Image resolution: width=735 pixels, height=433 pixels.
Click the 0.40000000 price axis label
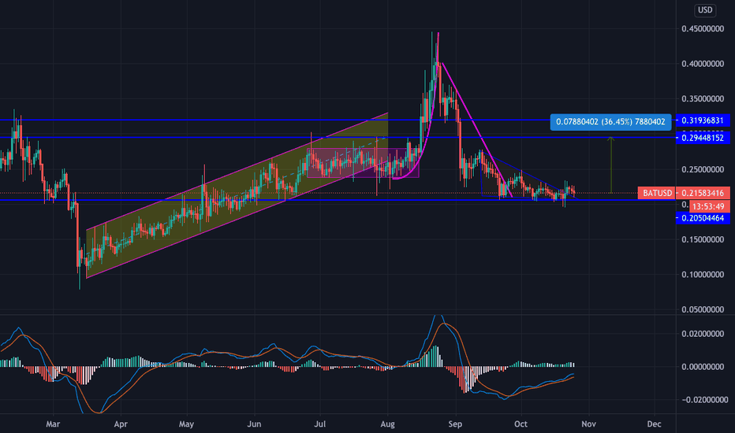point(703,64)
